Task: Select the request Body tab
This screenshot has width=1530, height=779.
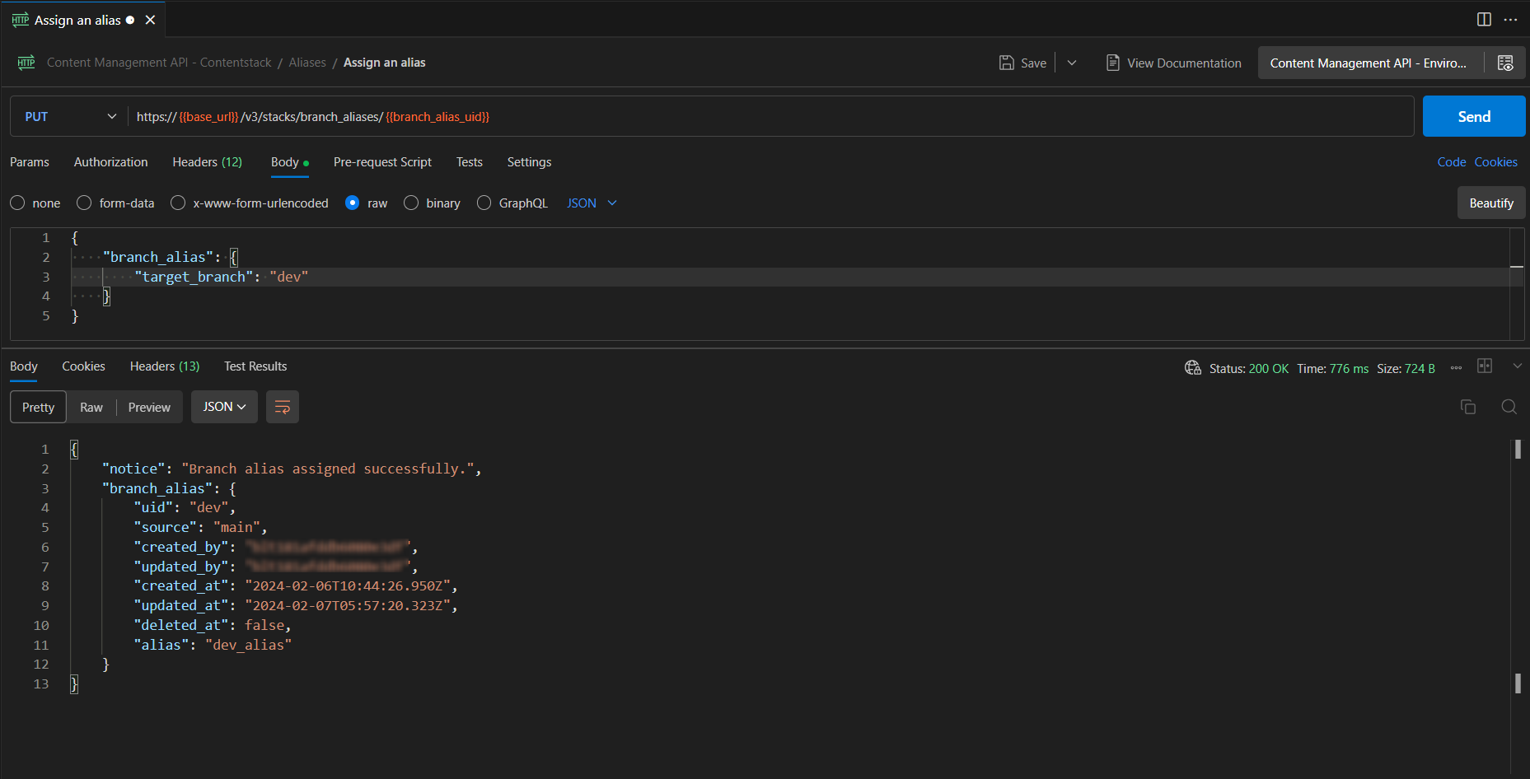Action: (289, 162)
